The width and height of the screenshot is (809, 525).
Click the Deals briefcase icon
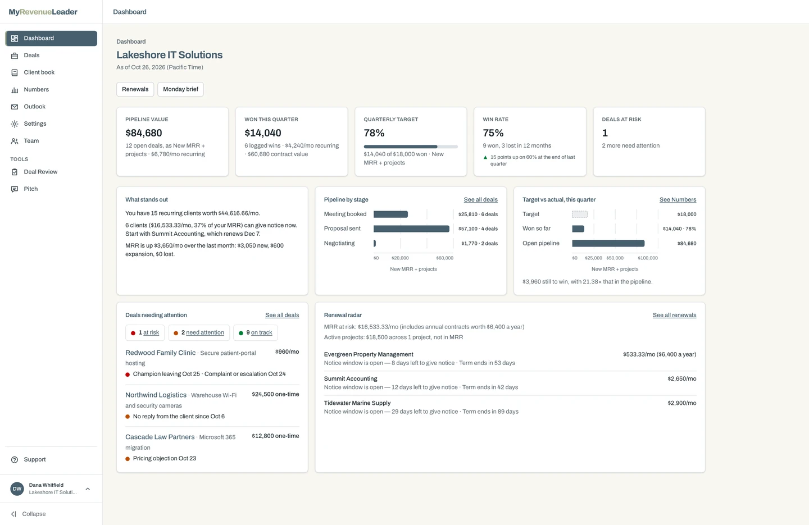click(x=15, y=56)
